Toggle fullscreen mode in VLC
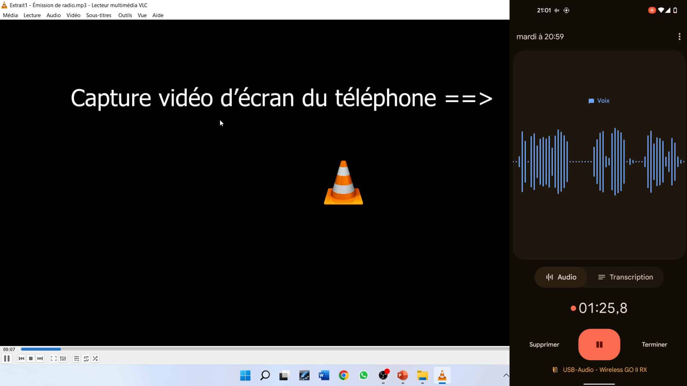The width and height of the screenshot is (687, 386). 53,358
